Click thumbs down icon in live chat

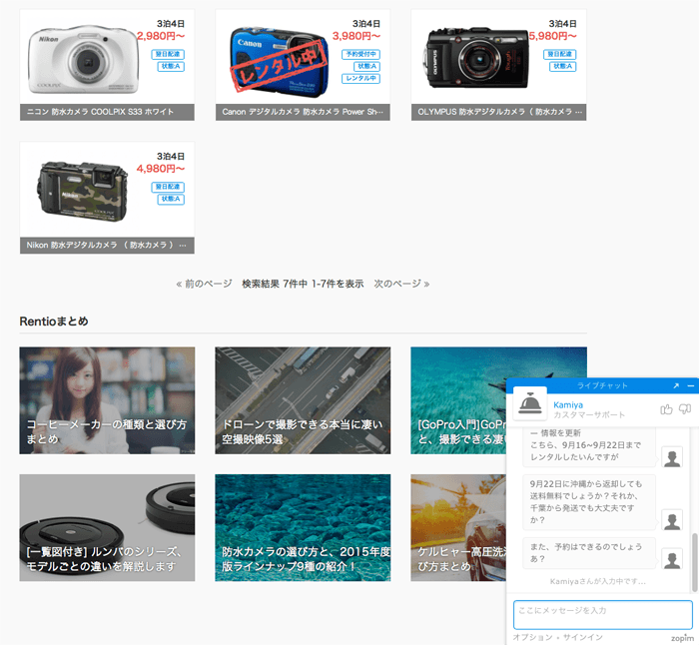tap(685, 409)
